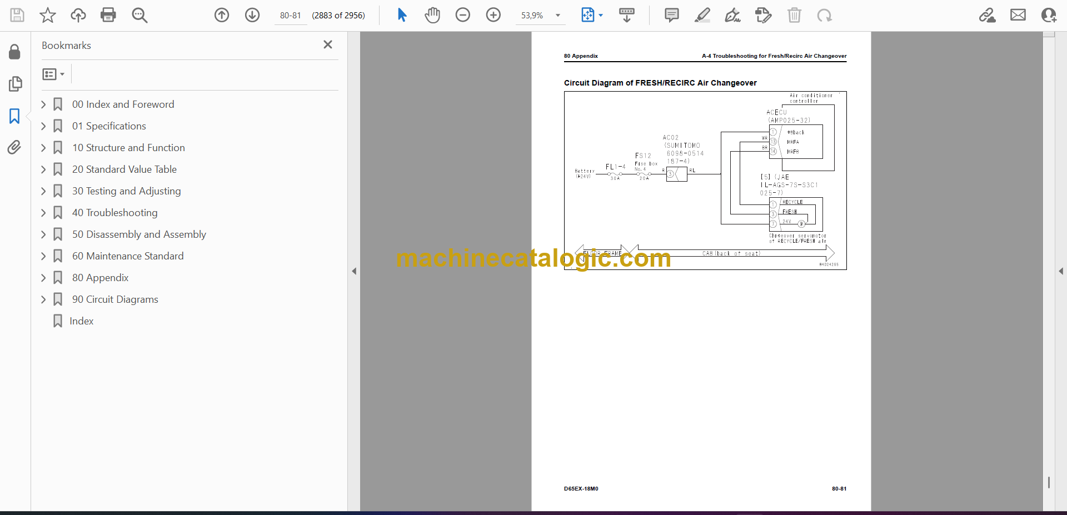Click the fit page view icon
Viewport: 1067px width, 515px height.
point(587,15)
